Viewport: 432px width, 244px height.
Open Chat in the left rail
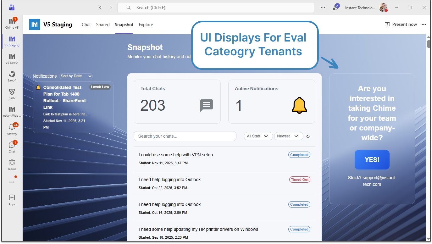coord(12,147)
